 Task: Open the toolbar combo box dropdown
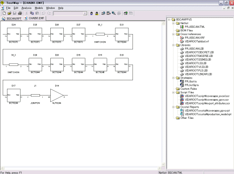coord(85,13)
